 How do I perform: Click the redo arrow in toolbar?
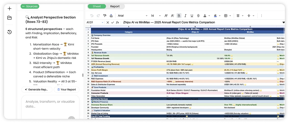click(98, 16)
